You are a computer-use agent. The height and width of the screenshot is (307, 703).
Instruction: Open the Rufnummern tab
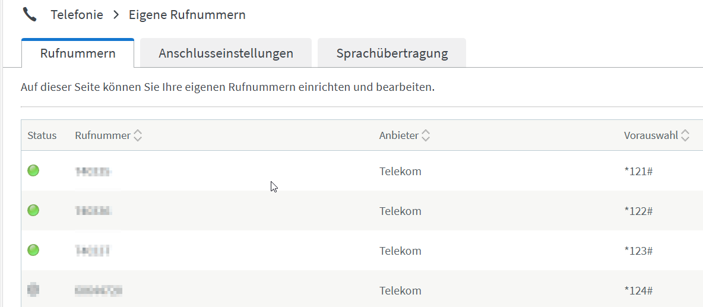pos(78,53)
